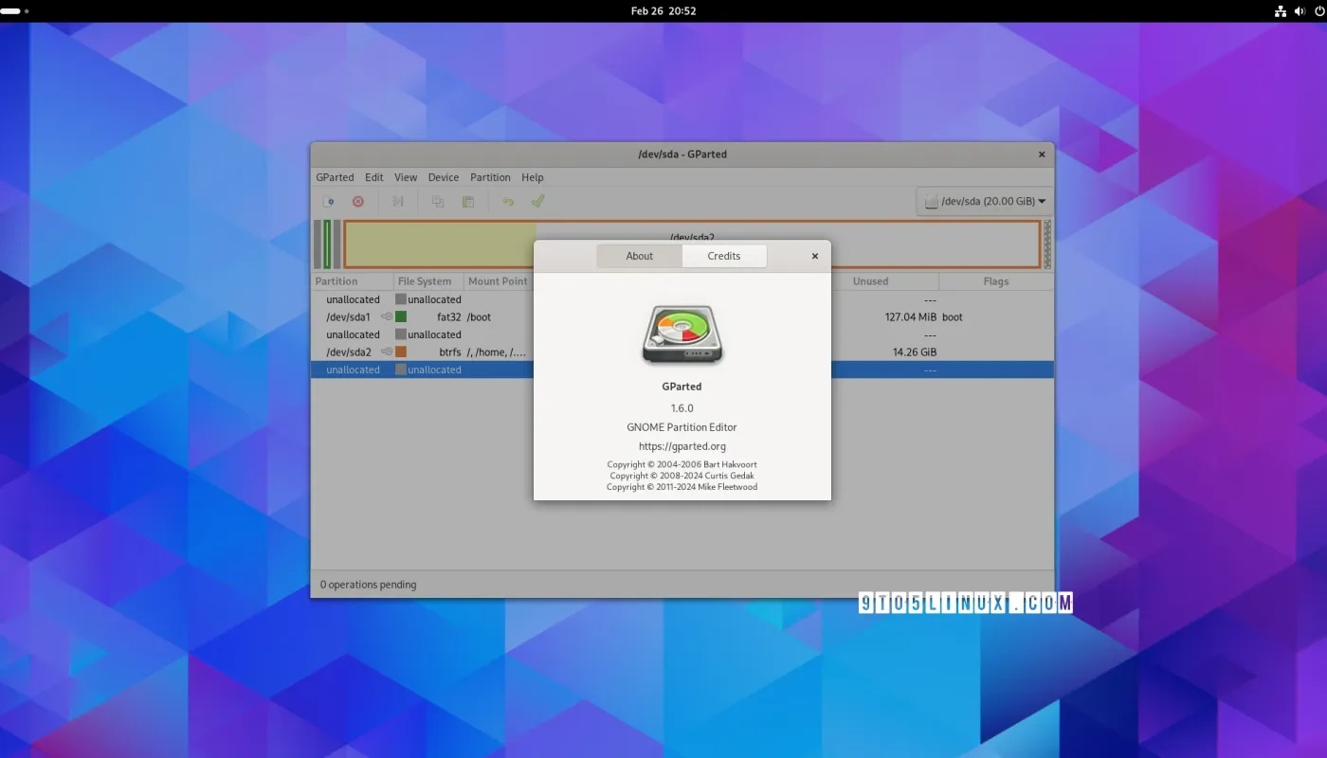Click the fat32 file system cell

[448, 317]
